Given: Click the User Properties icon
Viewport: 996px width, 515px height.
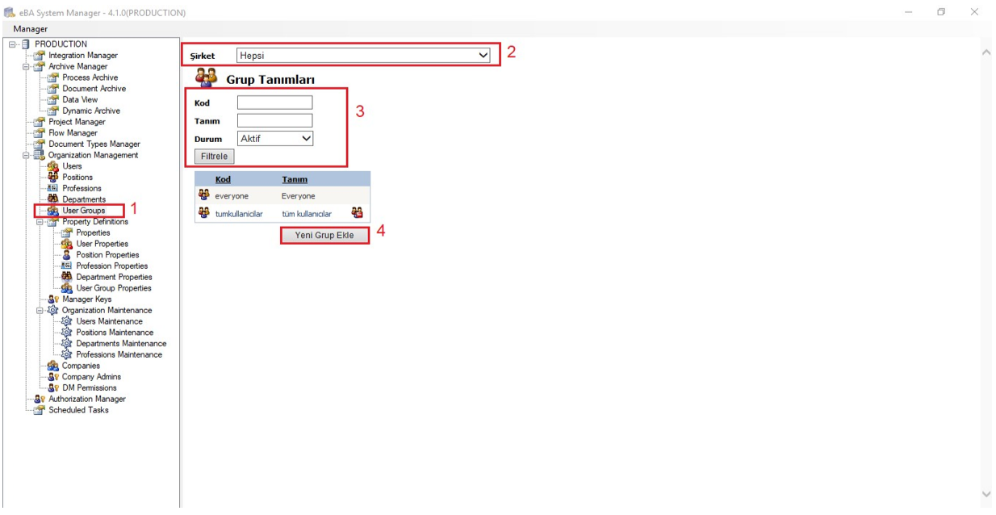Looking at the screenshot, I should click(x=67, y=244).
